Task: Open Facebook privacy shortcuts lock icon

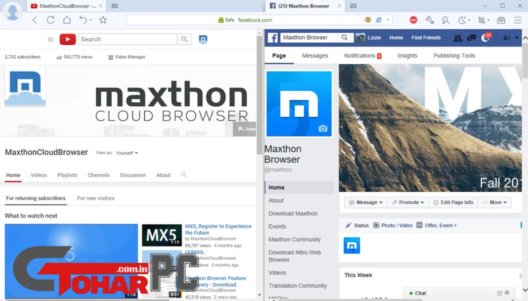Action: (x=507, y=38)
